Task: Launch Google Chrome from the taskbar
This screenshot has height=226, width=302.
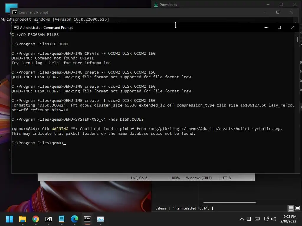Action: (36, 219)
